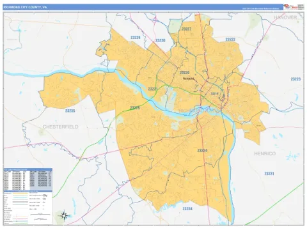Click ZIP code label 23219 downtown
The width and height of the screenshot is (307, 230).
coord(214,93)
